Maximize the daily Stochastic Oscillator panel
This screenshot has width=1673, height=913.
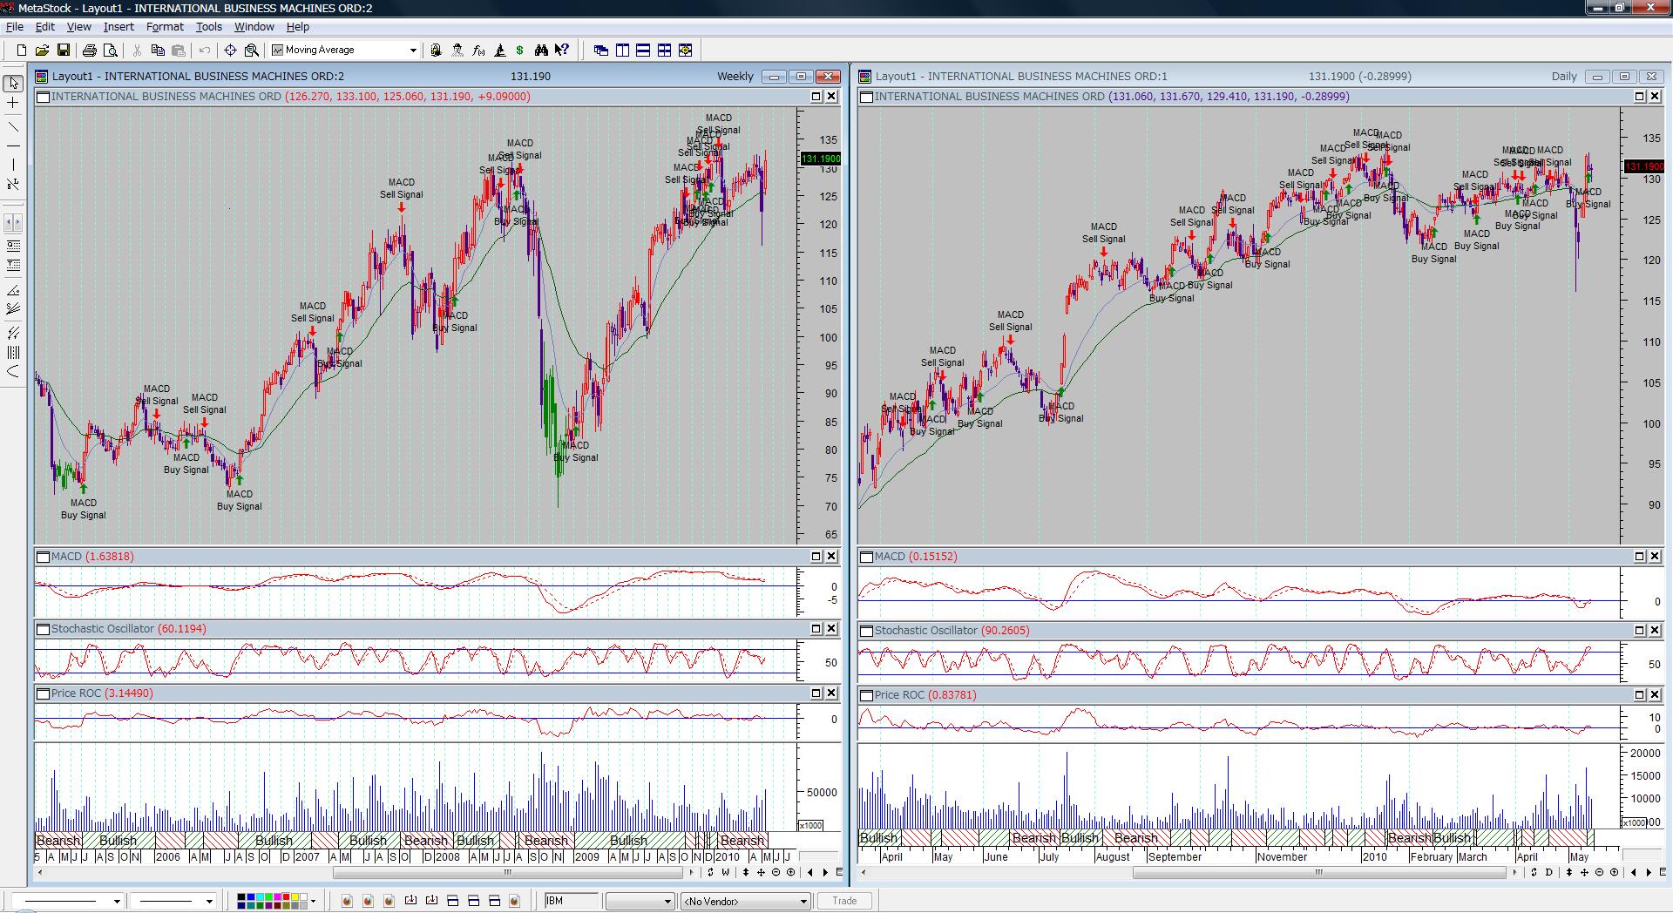coord(1639,631)
